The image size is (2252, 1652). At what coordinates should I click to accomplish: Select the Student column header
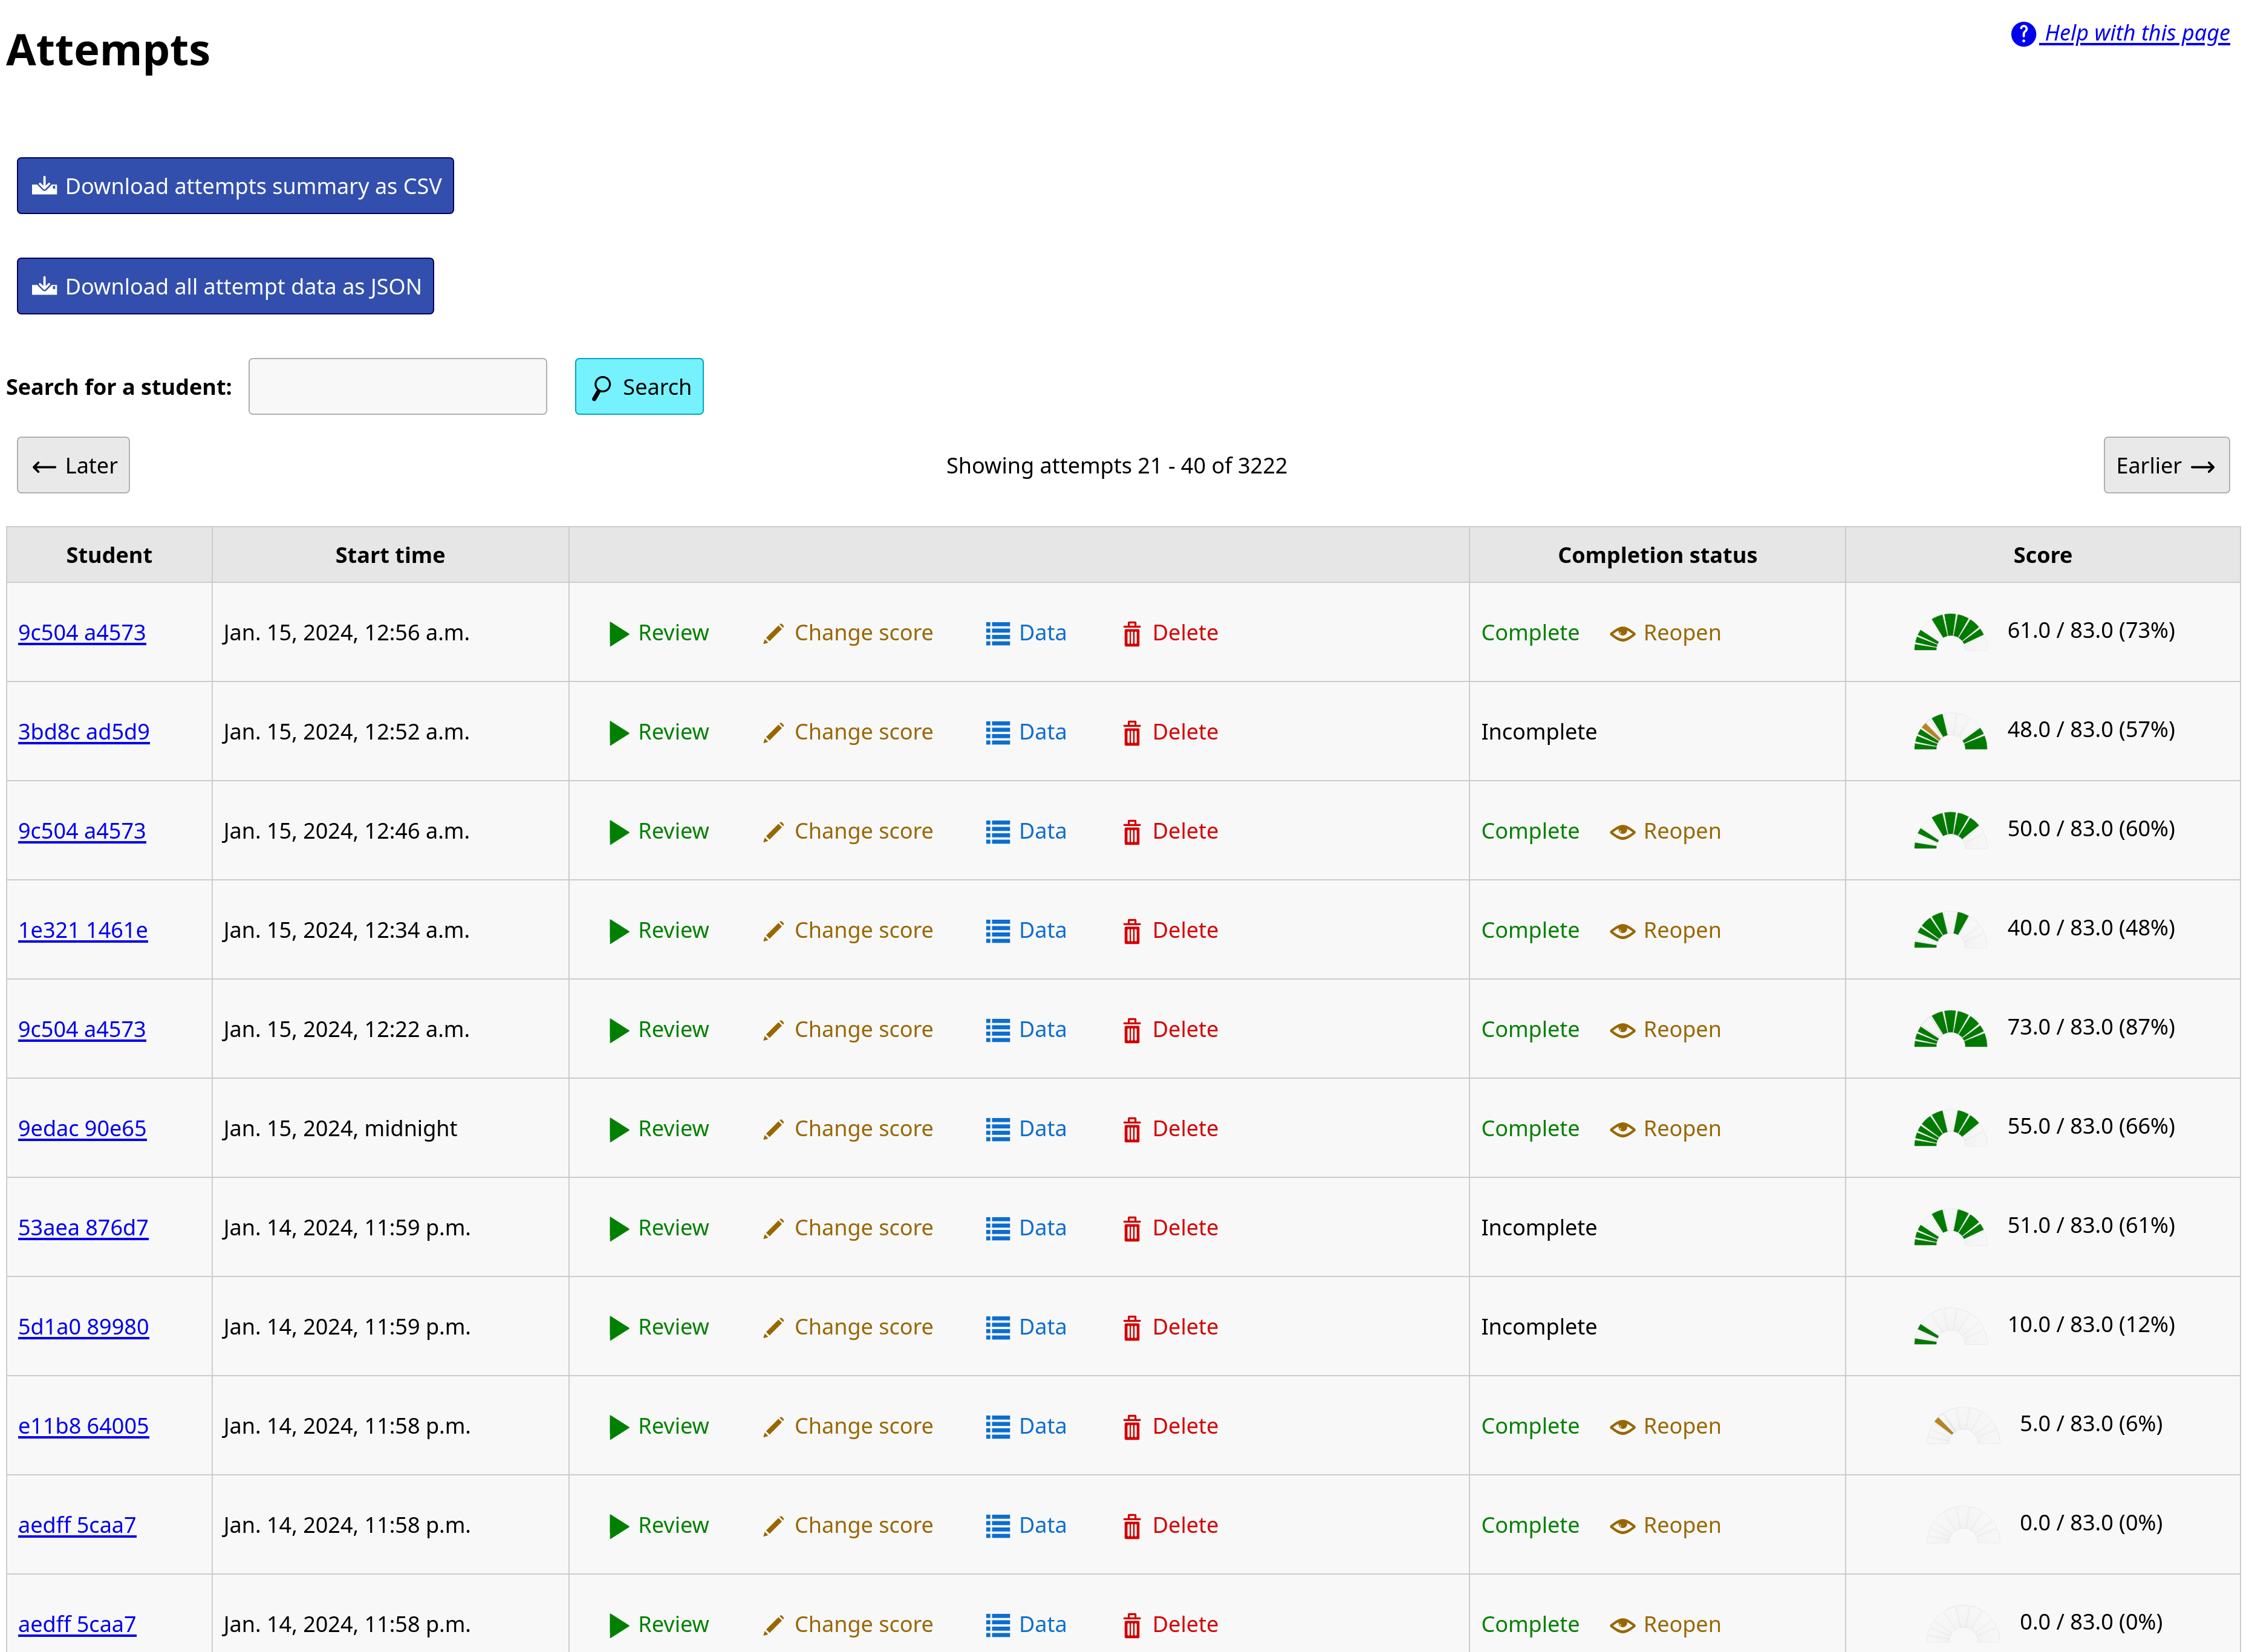coord(109,555)
